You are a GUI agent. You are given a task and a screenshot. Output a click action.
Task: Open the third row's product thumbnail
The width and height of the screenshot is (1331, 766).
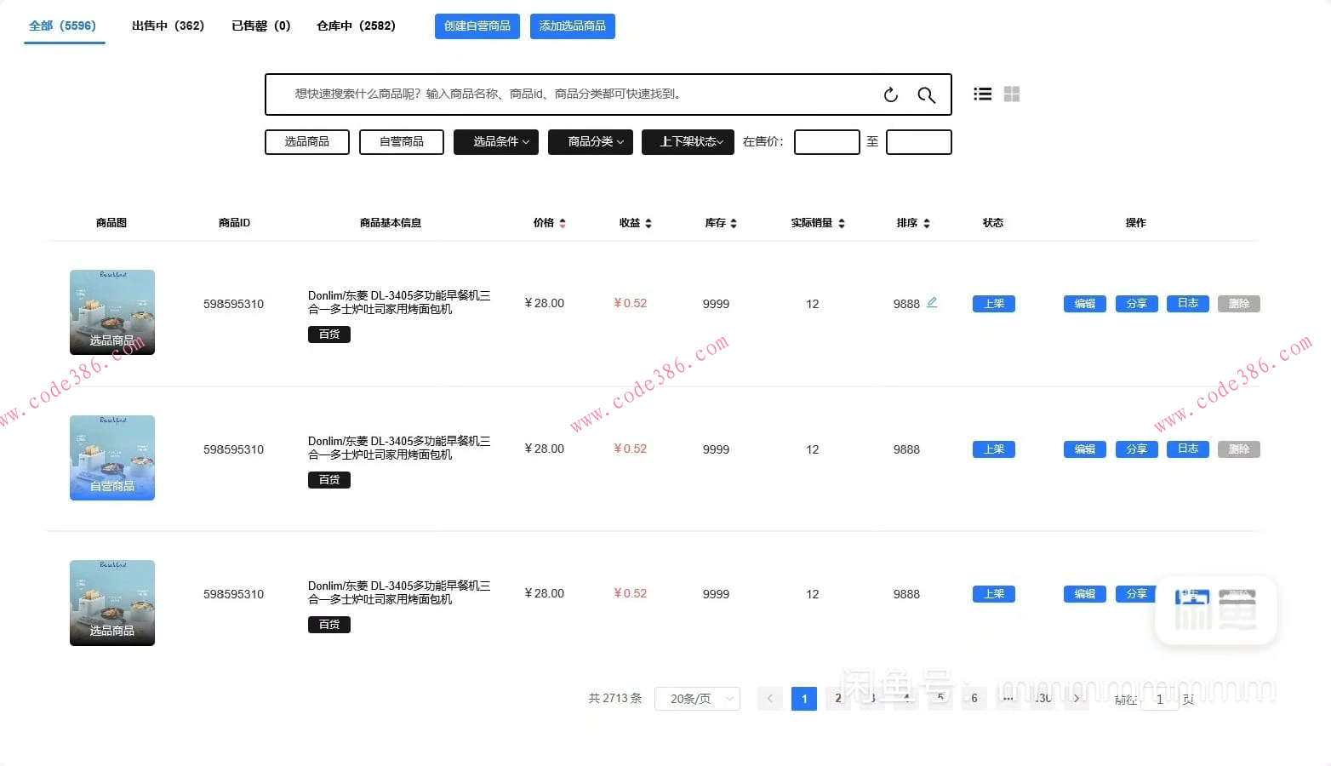[112, 603]
